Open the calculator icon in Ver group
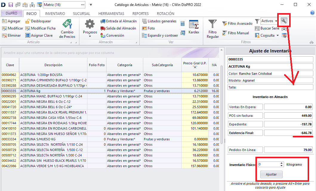 click(183, 24)
